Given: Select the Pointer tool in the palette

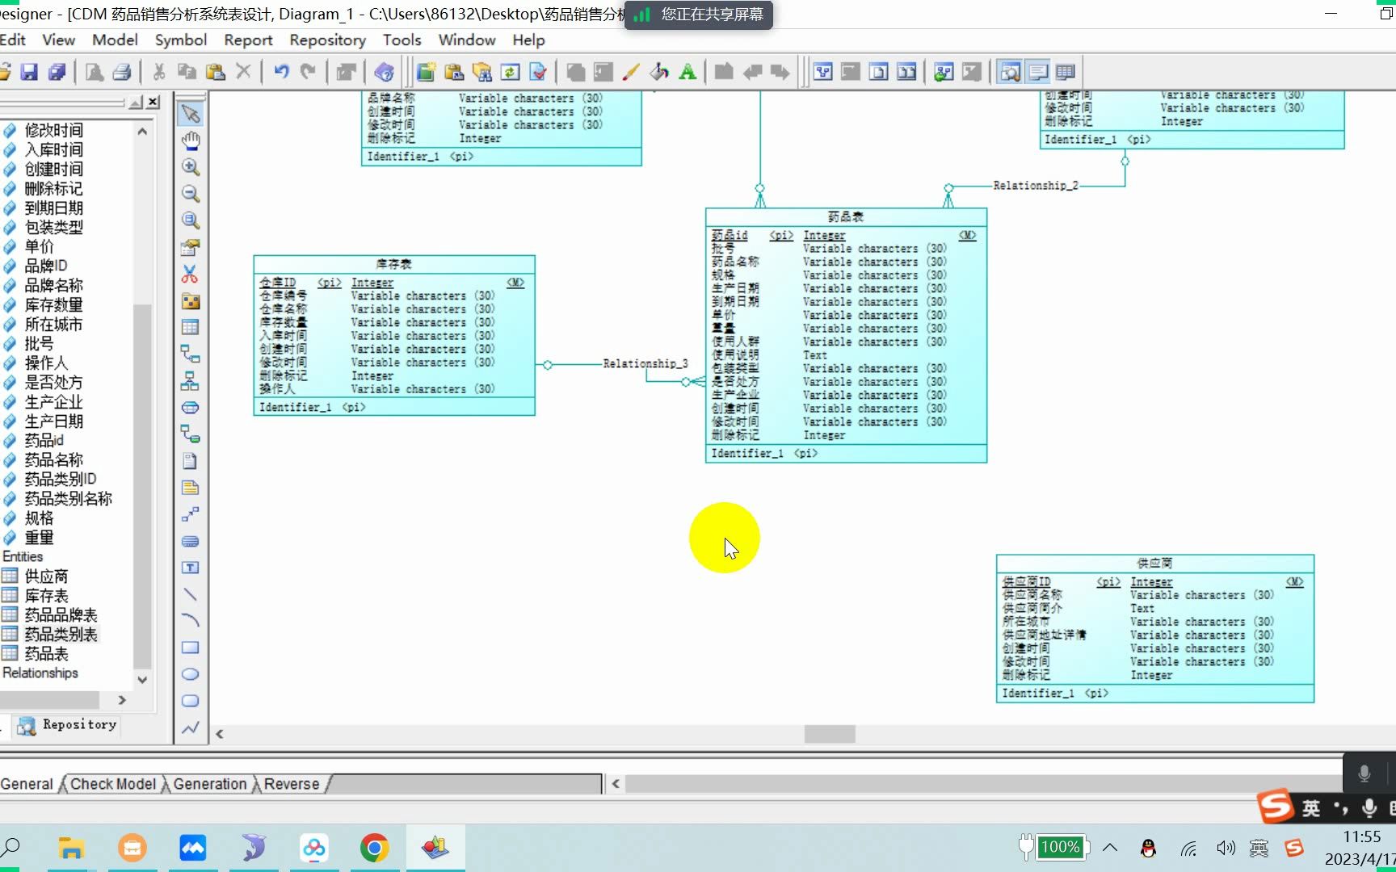Looking at the screenshot, I should point(191,114).
